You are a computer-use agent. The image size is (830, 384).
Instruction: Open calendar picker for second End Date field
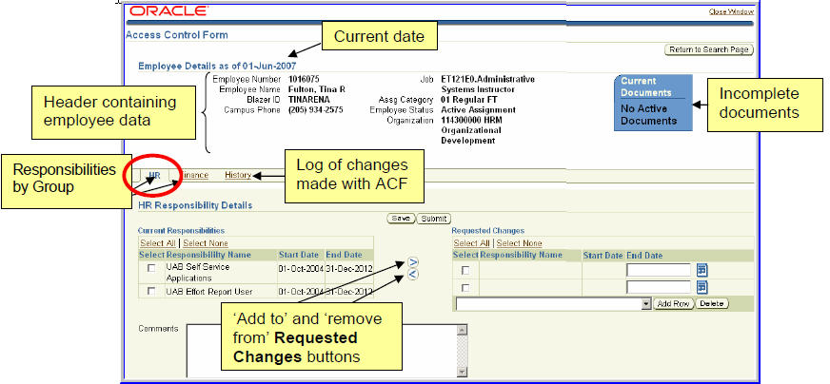[702, 287]
